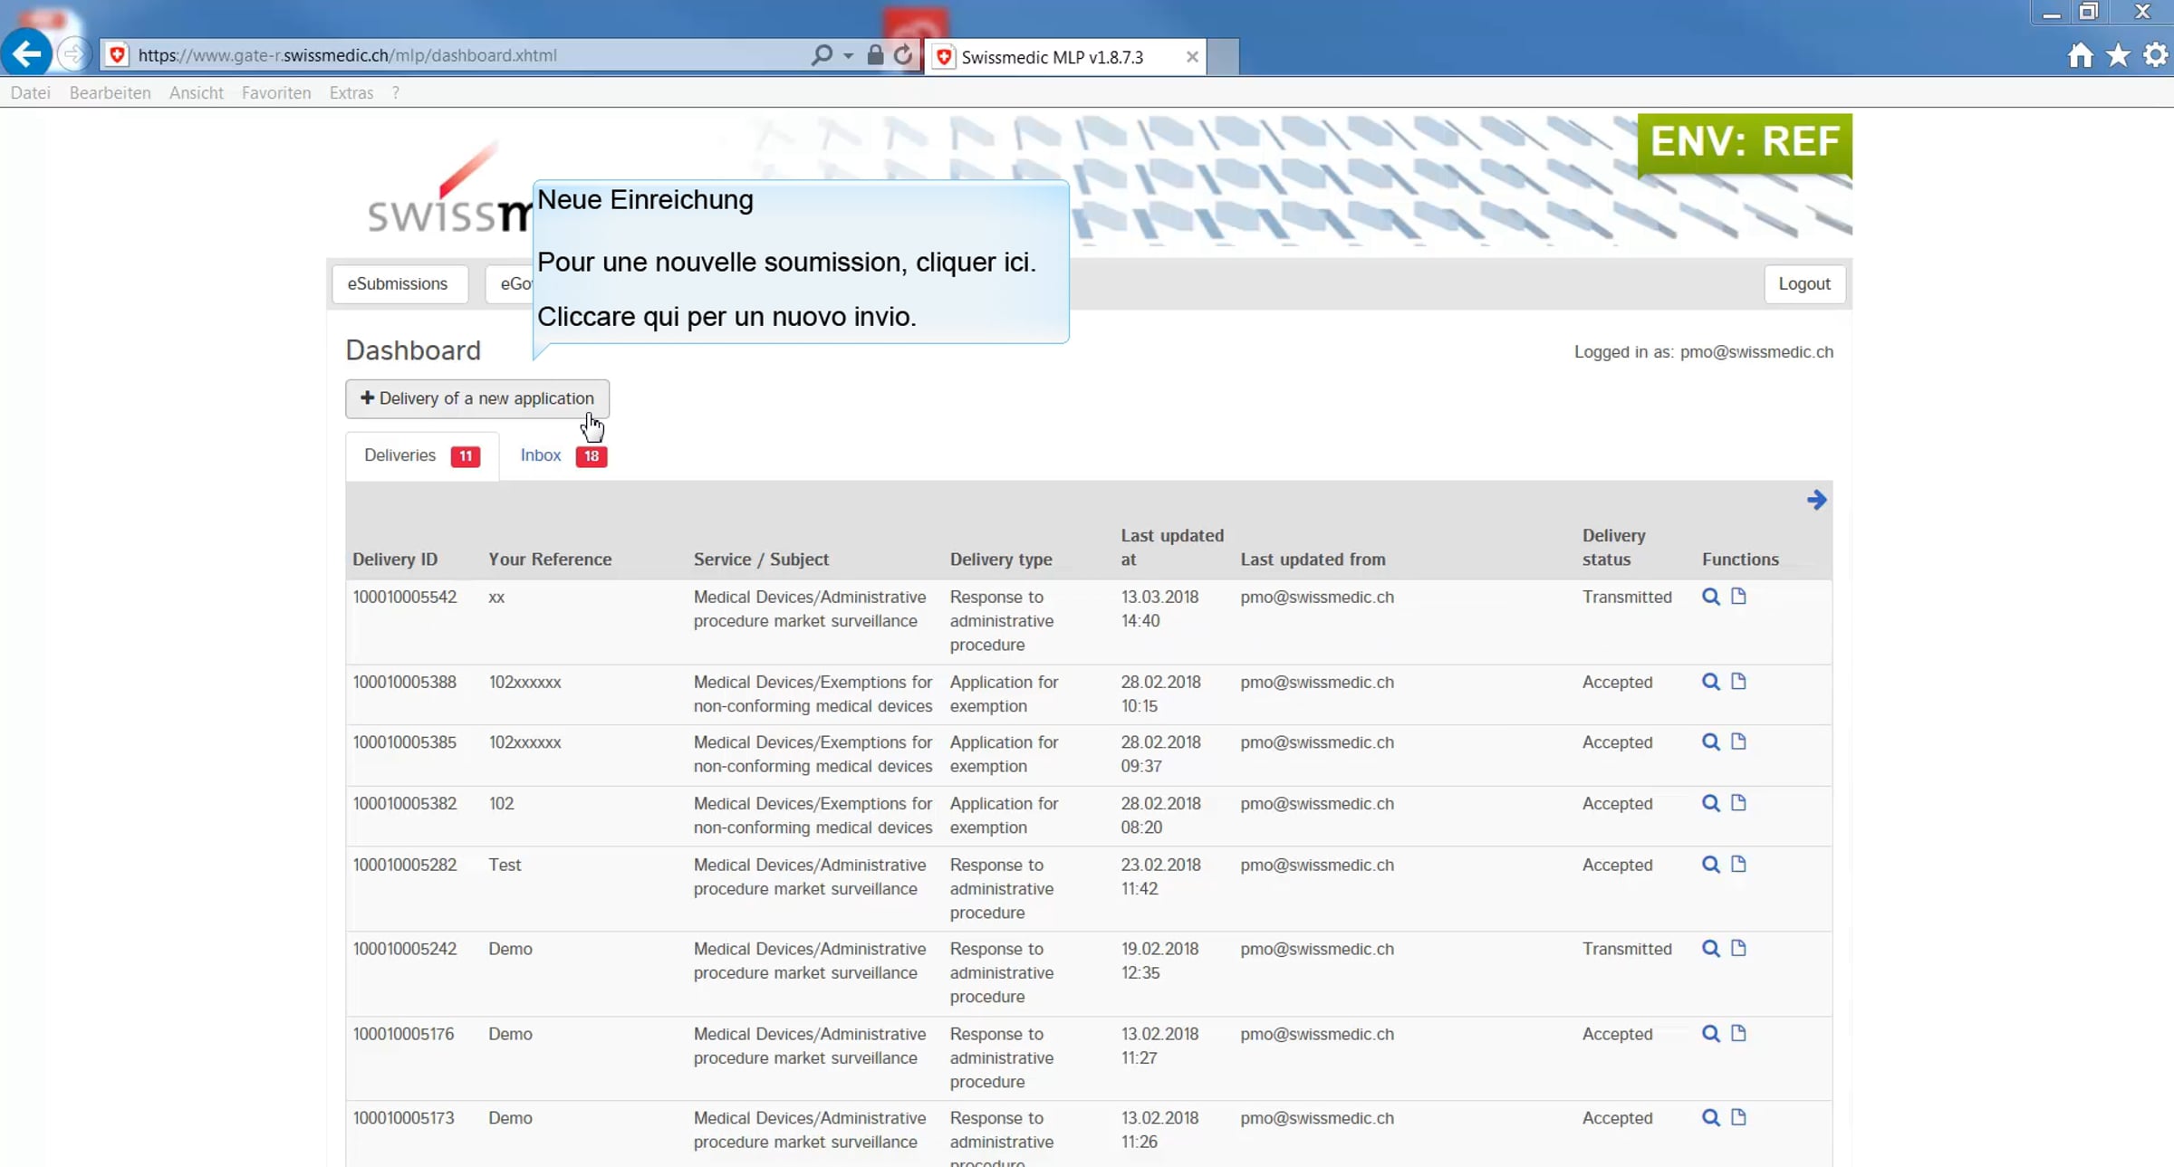Image resolution: width=2174 pixels, height=1167 pixels.
Task: Sort by the Delivery ID column header
Action: [x=395, y=560]
